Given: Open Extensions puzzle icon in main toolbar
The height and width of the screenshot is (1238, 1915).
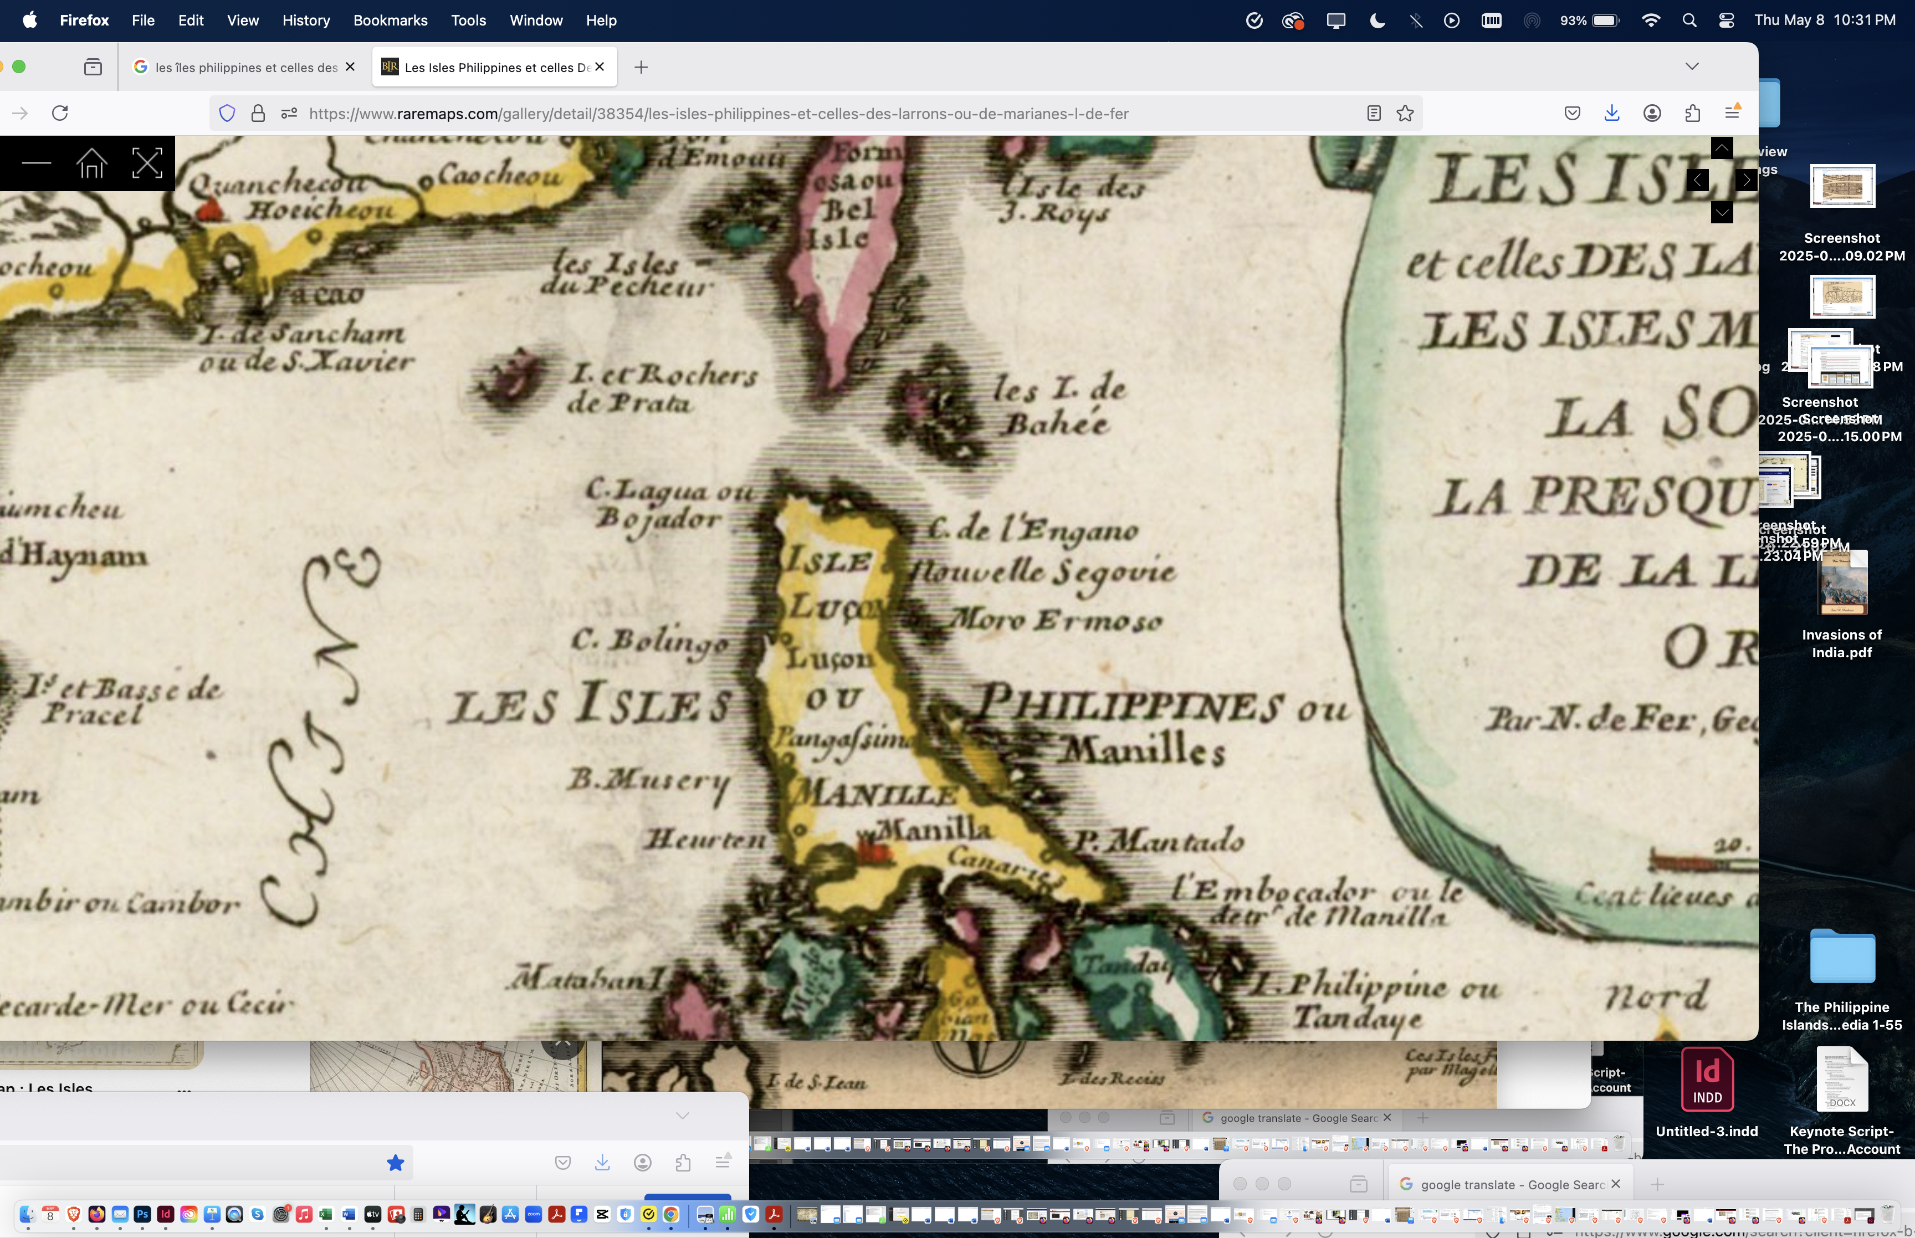Looking at the screenshot, I should (x=1692, y=114).
